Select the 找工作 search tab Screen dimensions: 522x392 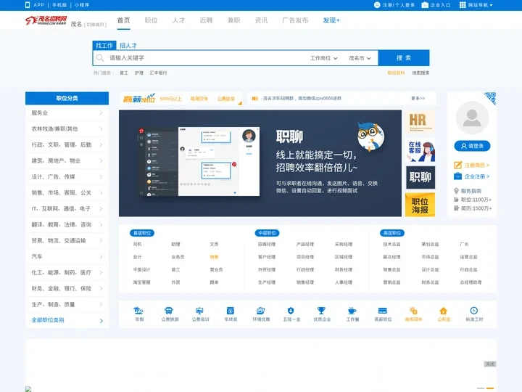[x=104, y=45]
